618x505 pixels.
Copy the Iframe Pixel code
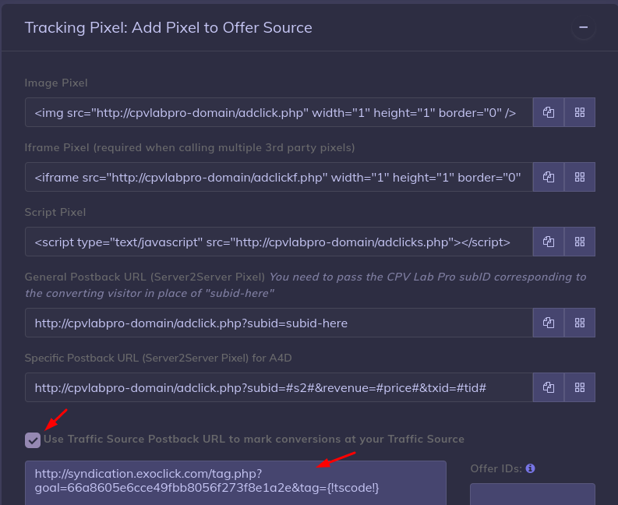[x=549, y=177]
